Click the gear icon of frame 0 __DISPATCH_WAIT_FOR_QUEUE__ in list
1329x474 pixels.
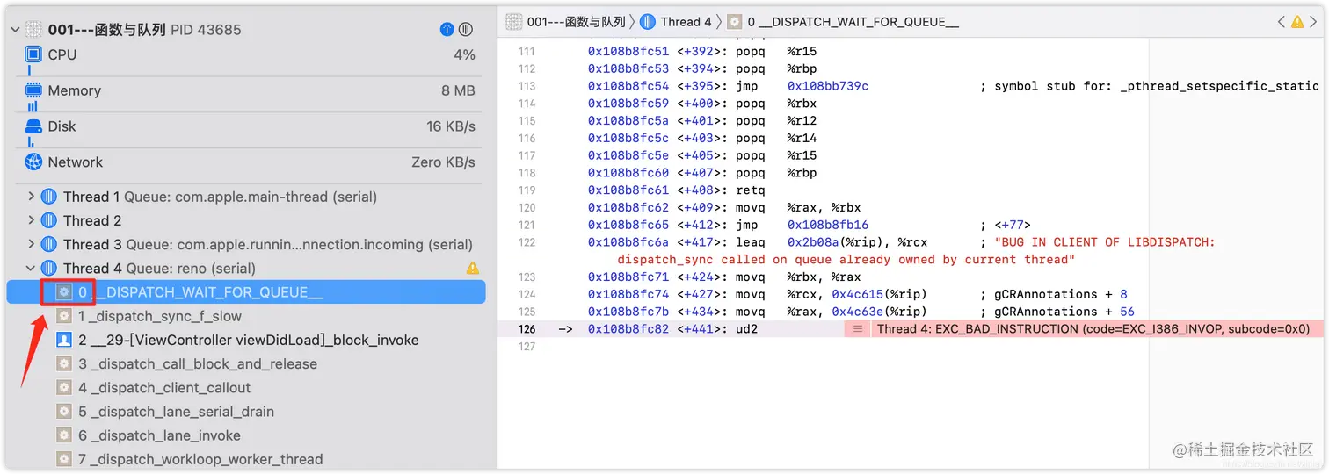tap(64, 291)
